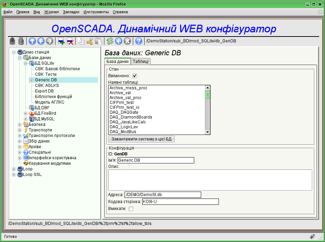Collapse the Бази даних tree branch
Image resolution: width=325 pixels, height=242 pixels.
pos(20,58)
